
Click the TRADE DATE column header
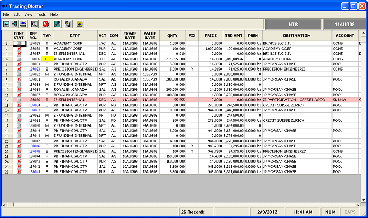pos(130,36)
